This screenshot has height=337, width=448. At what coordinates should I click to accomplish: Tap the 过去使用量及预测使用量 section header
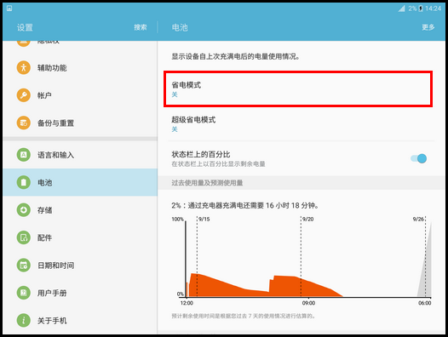207,183
